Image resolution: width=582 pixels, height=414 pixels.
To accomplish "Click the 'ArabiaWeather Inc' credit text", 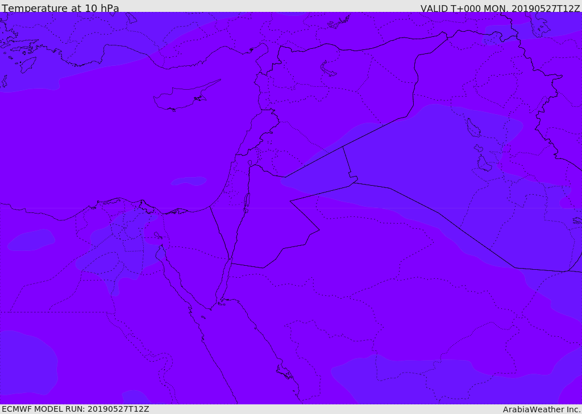I will pos(541,409).
